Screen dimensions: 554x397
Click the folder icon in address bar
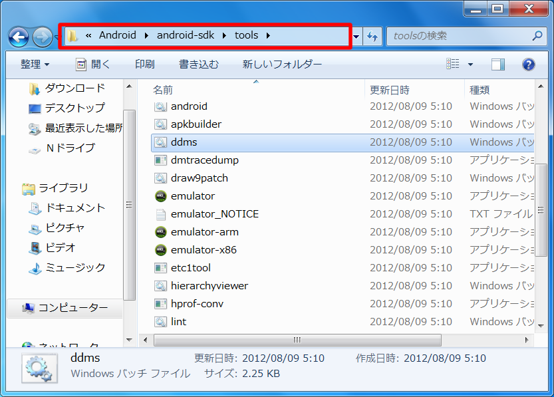point(72,35)
